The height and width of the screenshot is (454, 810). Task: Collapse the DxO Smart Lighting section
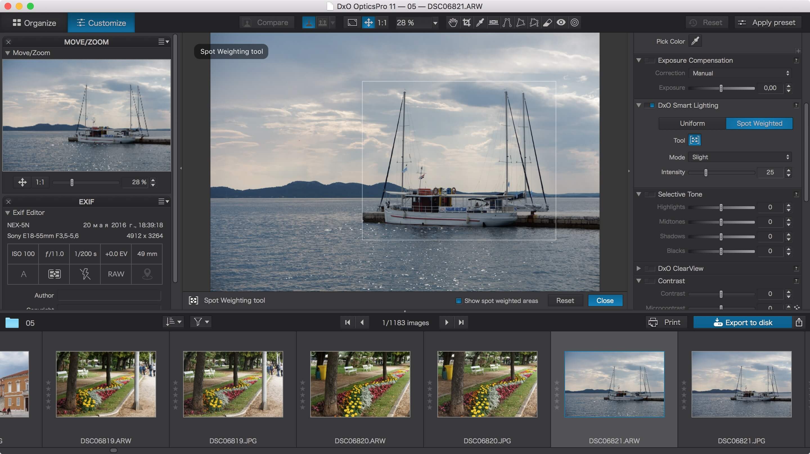638,105
